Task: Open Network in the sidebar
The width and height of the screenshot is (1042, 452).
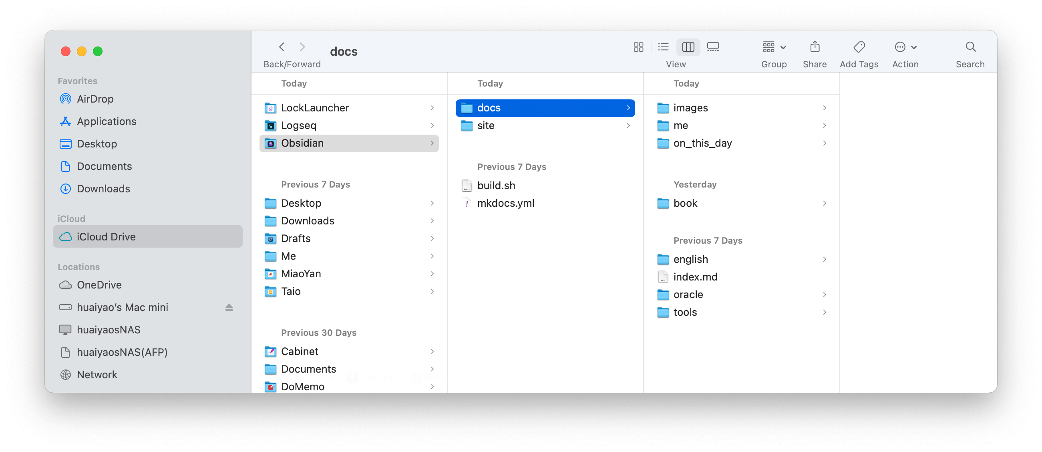Action: point(148,375)
